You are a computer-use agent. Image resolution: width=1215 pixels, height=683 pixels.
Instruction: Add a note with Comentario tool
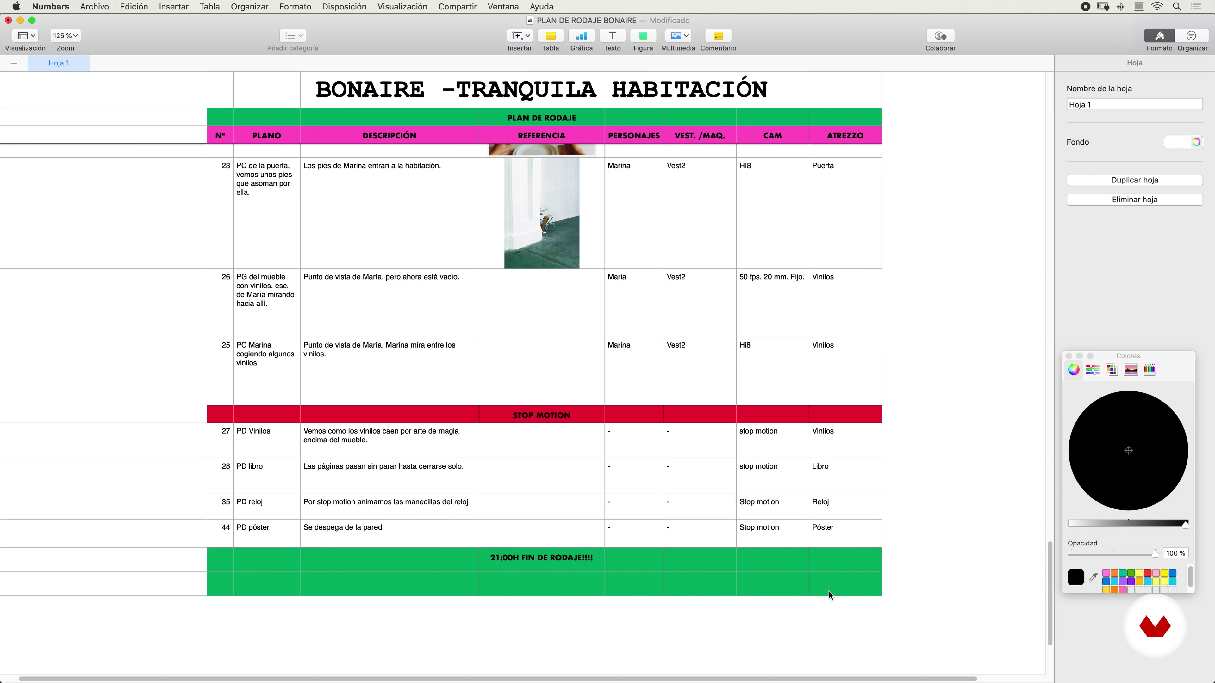pyautogui.click(x=718, y=36)
